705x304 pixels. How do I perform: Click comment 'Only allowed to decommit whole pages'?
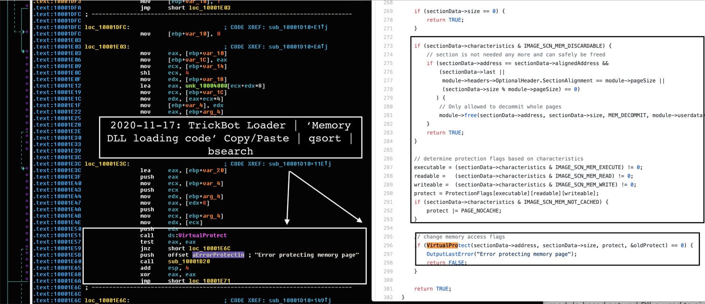coord(500,107)
